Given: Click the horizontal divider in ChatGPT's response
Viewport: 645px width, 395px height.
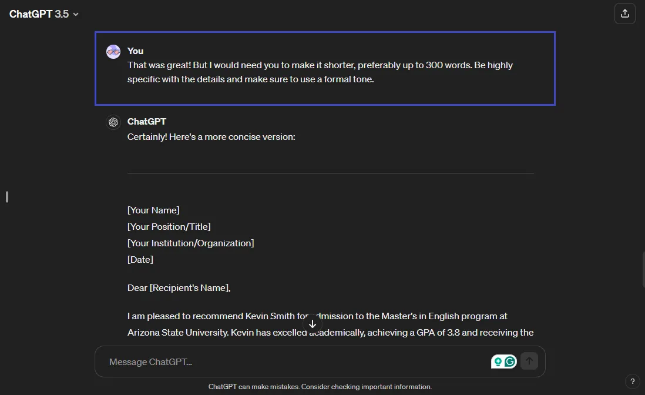Looking at the screenshot, I should [330, 172].
